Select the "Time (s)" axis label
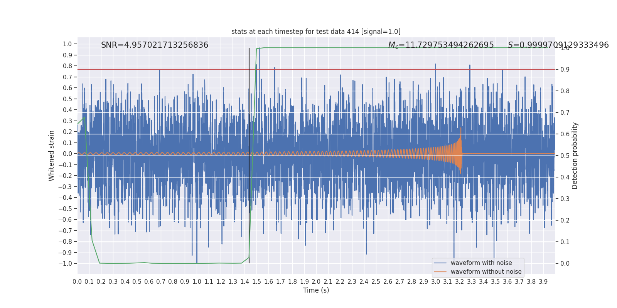 (x=316, y=290)
